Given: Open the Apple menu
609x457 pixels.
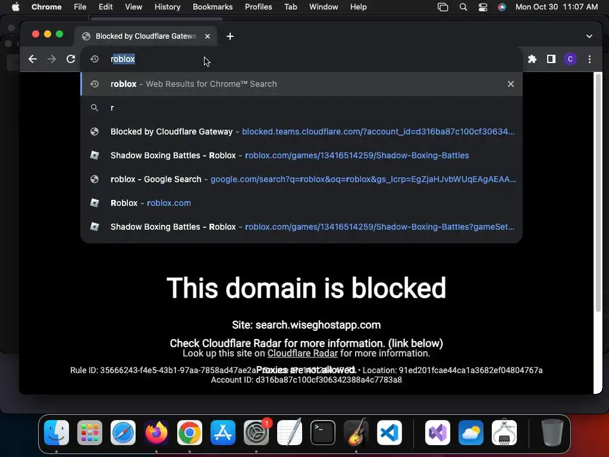Looking at the screenshot, I should [15, 7].
